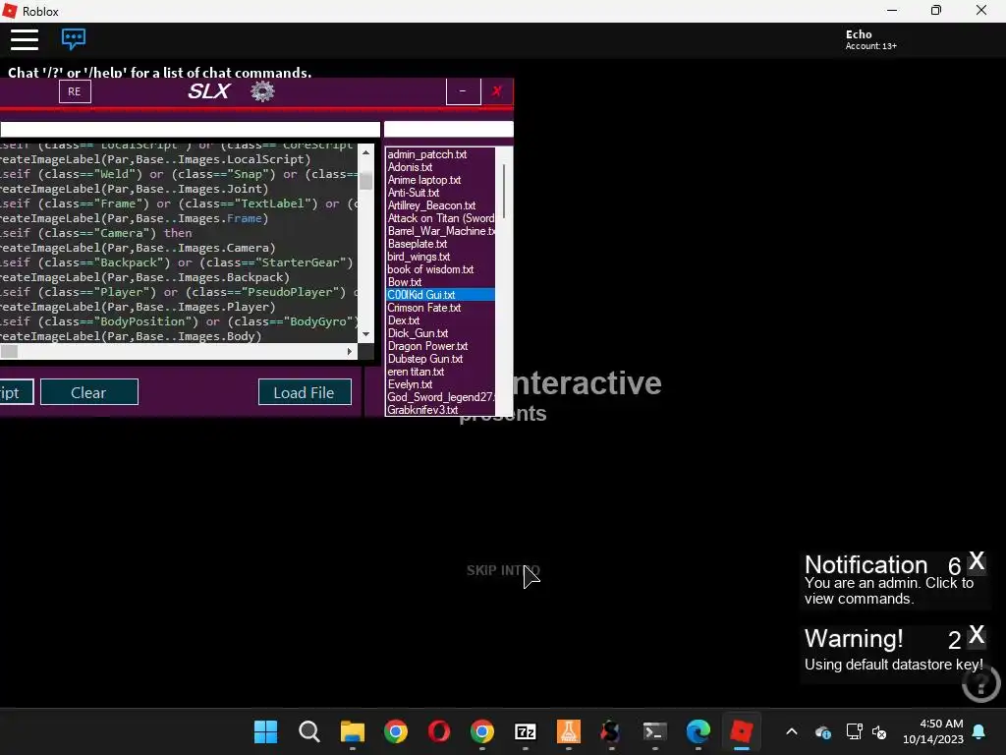Select God_Sword_legend27 script entry

tap(441, 397)
